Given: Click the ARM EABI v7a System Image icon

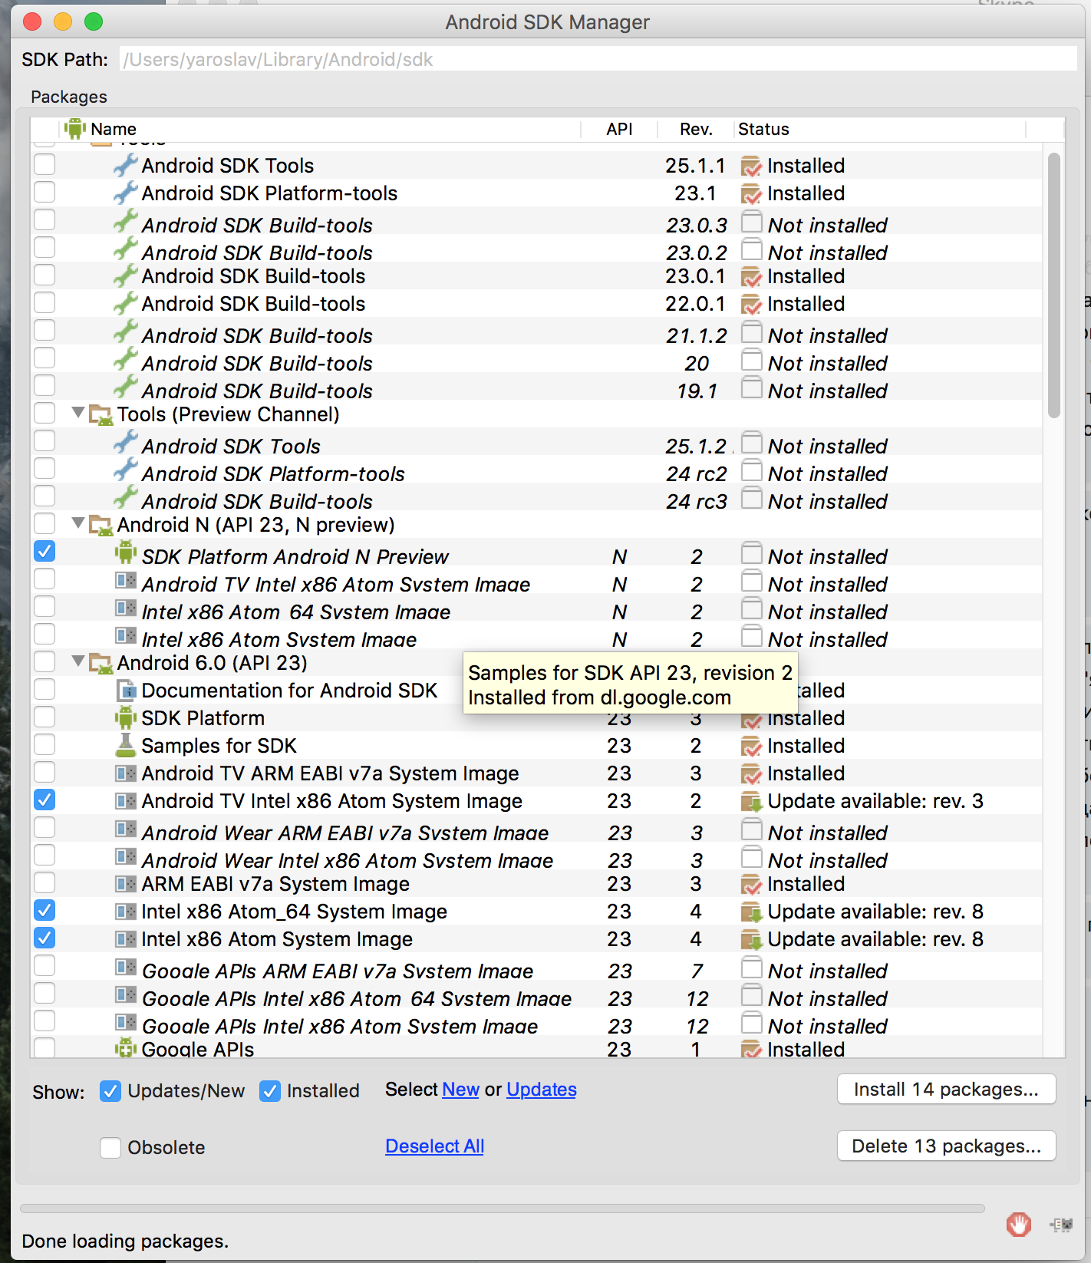Looking at the screenshot, I should [x=125, y=884].
